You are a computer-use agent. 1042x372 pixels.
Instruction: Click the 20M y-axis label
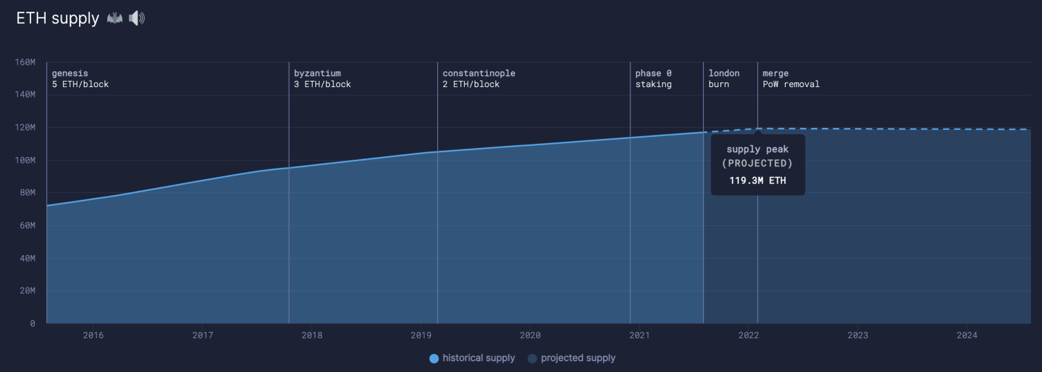point(28,290)
